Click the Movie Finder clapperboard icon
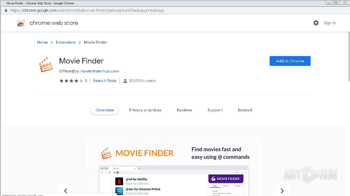 click(x=46, y=65)
